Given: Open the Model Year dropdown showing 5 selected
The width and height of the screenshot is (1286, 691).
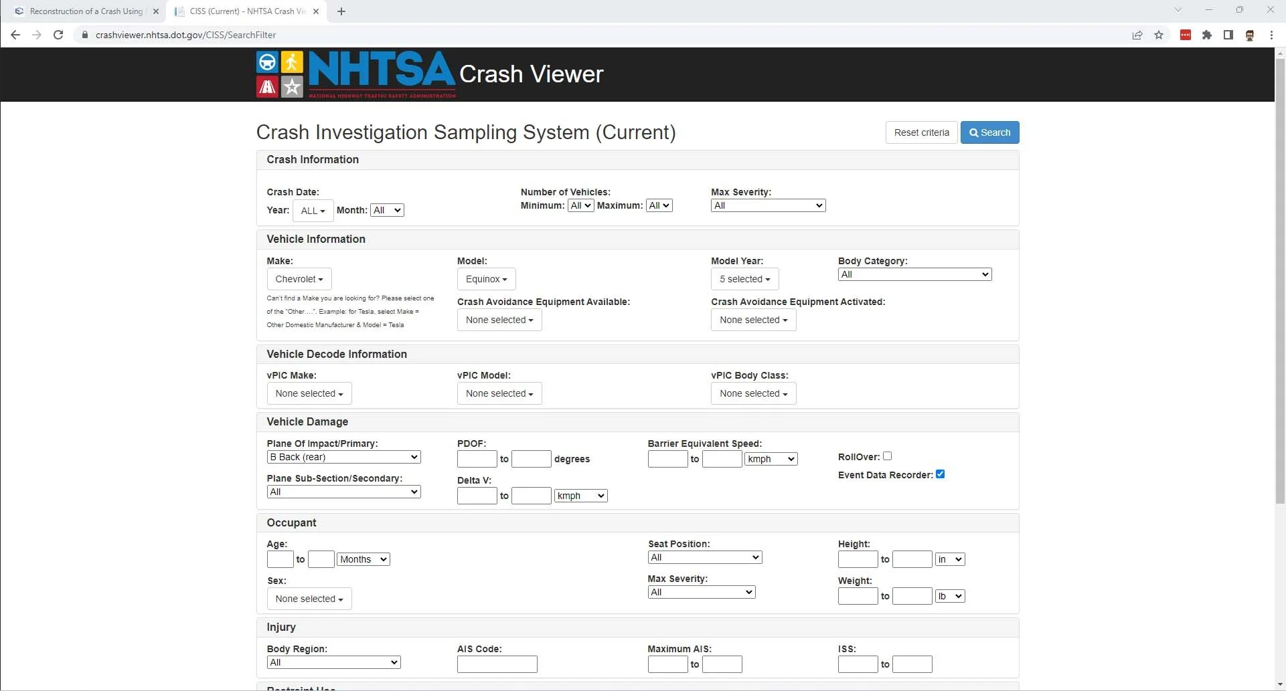Looking at the screenshot, I should [x=744, y=279].
